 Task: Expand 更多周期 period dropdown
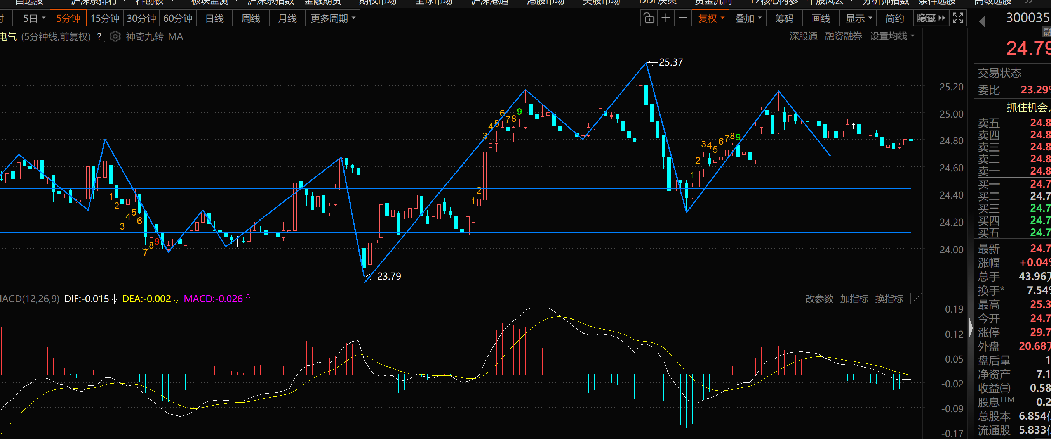(x=332, y=18)
